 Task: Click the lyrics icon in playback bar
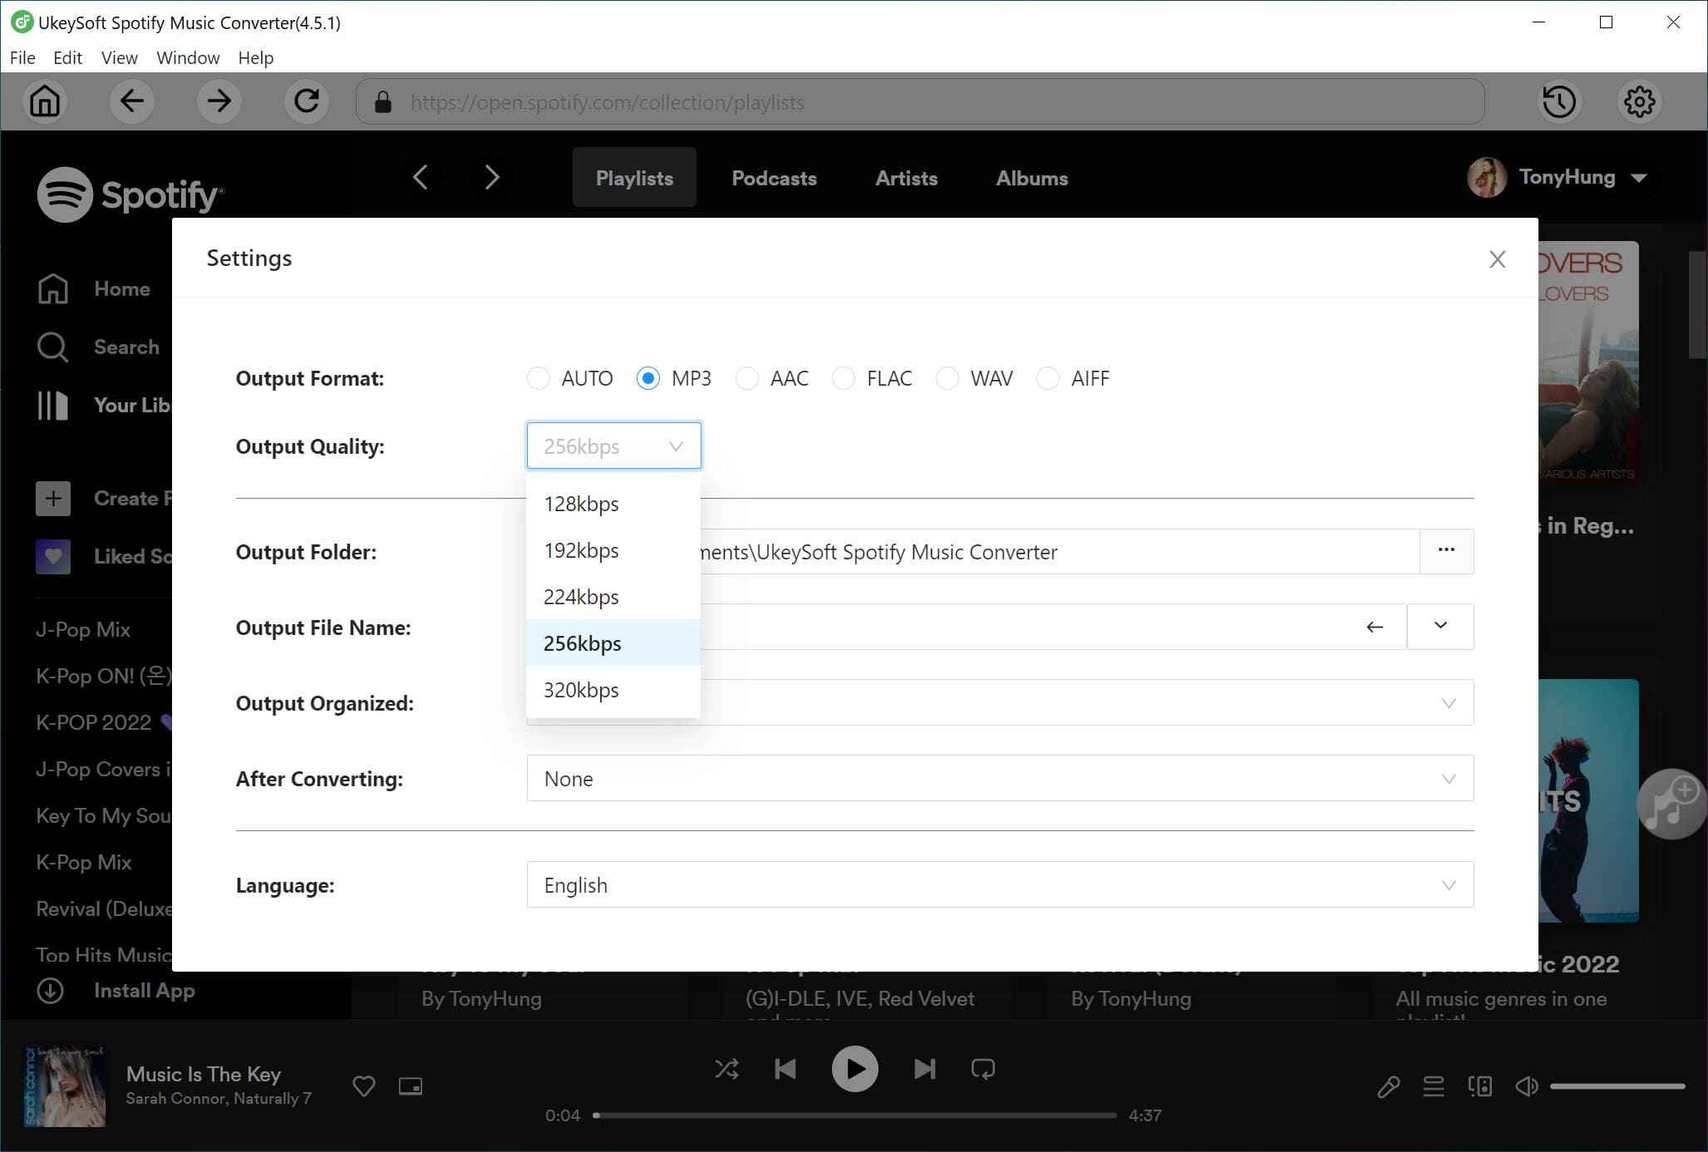coord(1388,1086)
